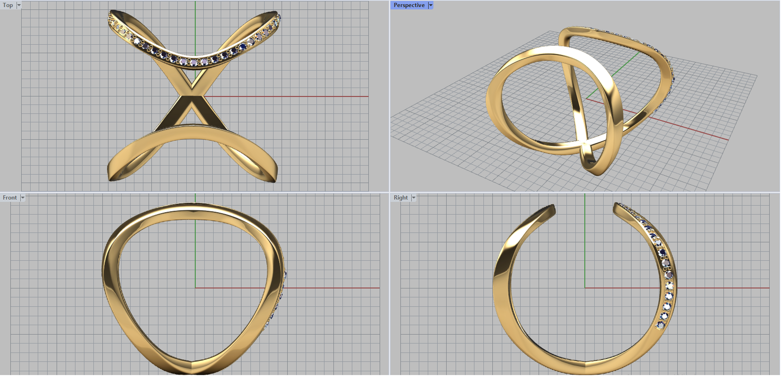Screen dimensions: 781x376
Task: Activate the Perspective viewport title label
Action: pyautogui.click(x=409, y=5)
